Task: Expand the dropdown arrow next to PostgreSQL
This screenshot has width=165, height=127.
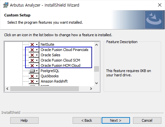Action: click(37, 71)
